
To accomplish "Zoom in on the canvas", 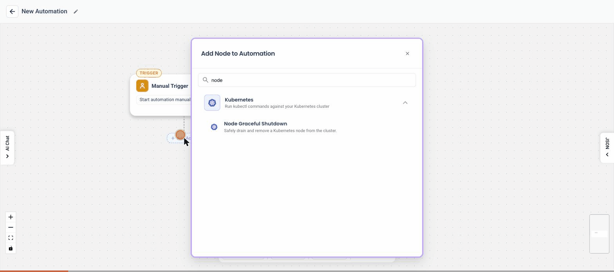I will coord(11,217).
